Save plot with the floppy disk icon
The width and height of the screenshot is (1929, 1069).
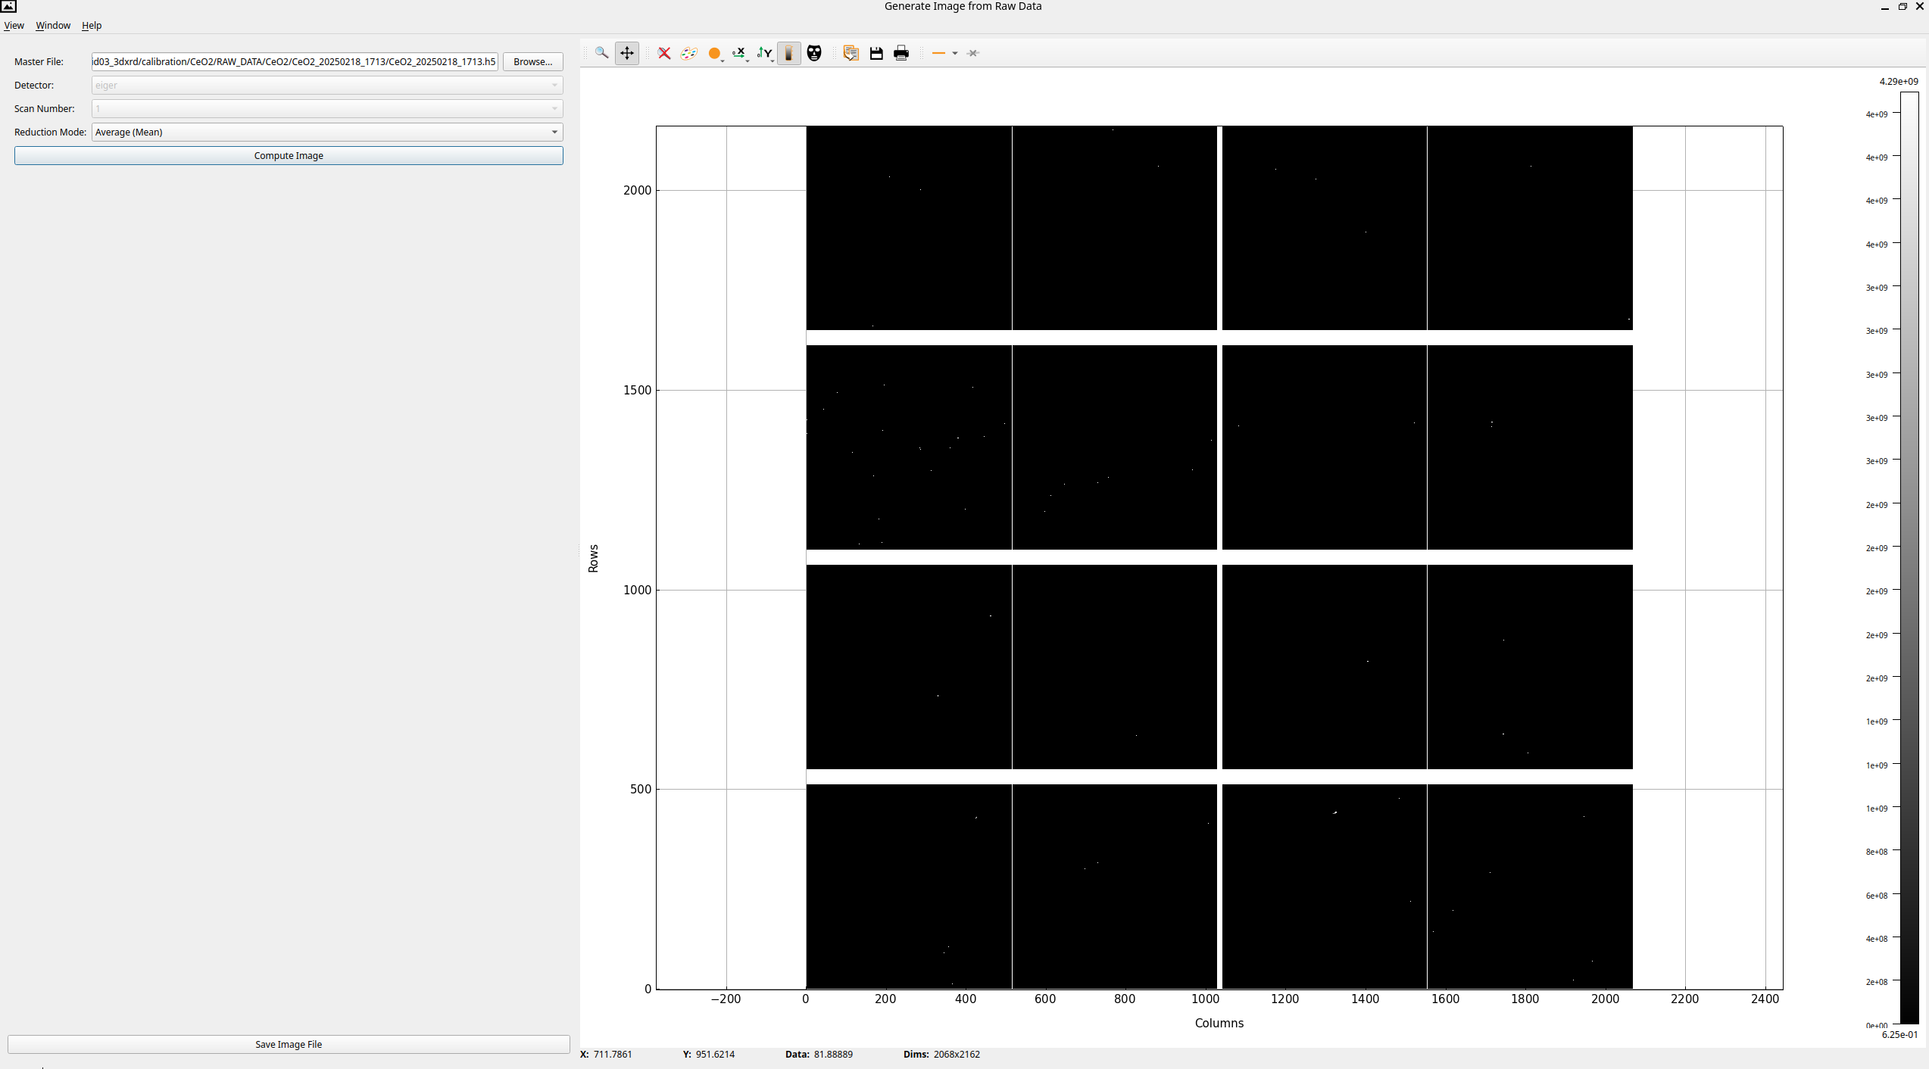876,53
